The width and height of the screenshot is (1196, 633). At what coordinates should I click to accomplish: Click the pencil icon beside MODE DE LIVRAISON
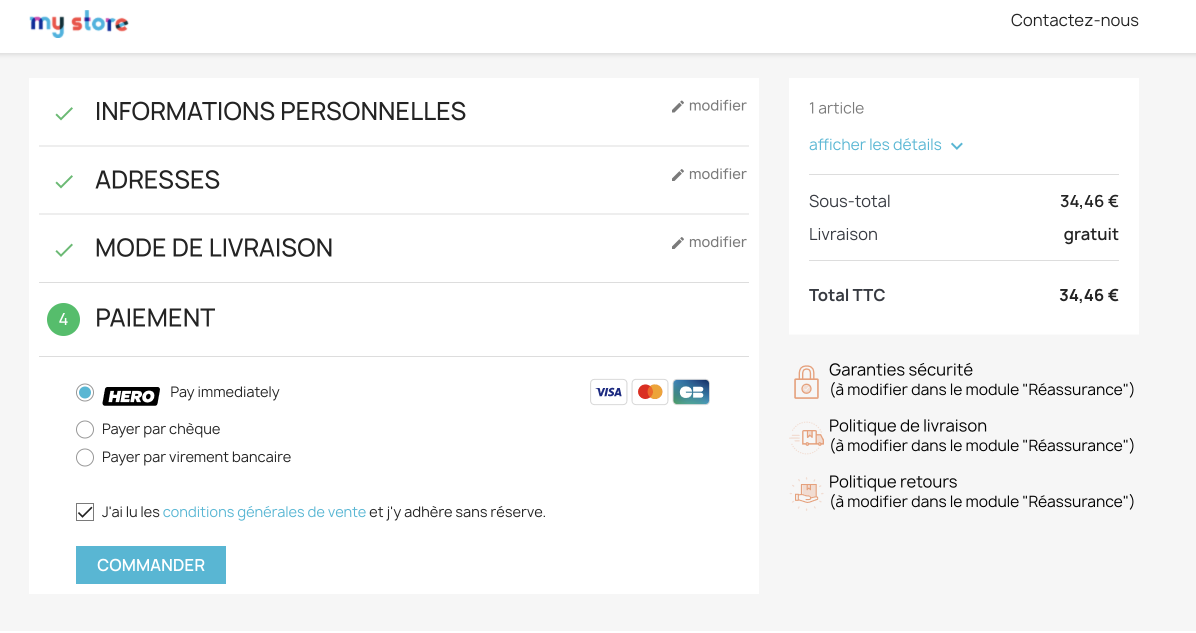(677, 242)
